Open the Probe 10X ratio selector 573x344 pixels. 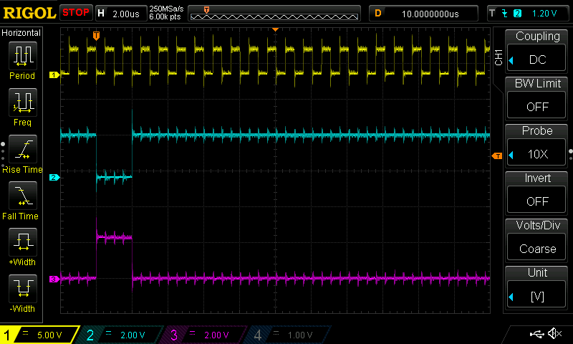pos(536,153)
